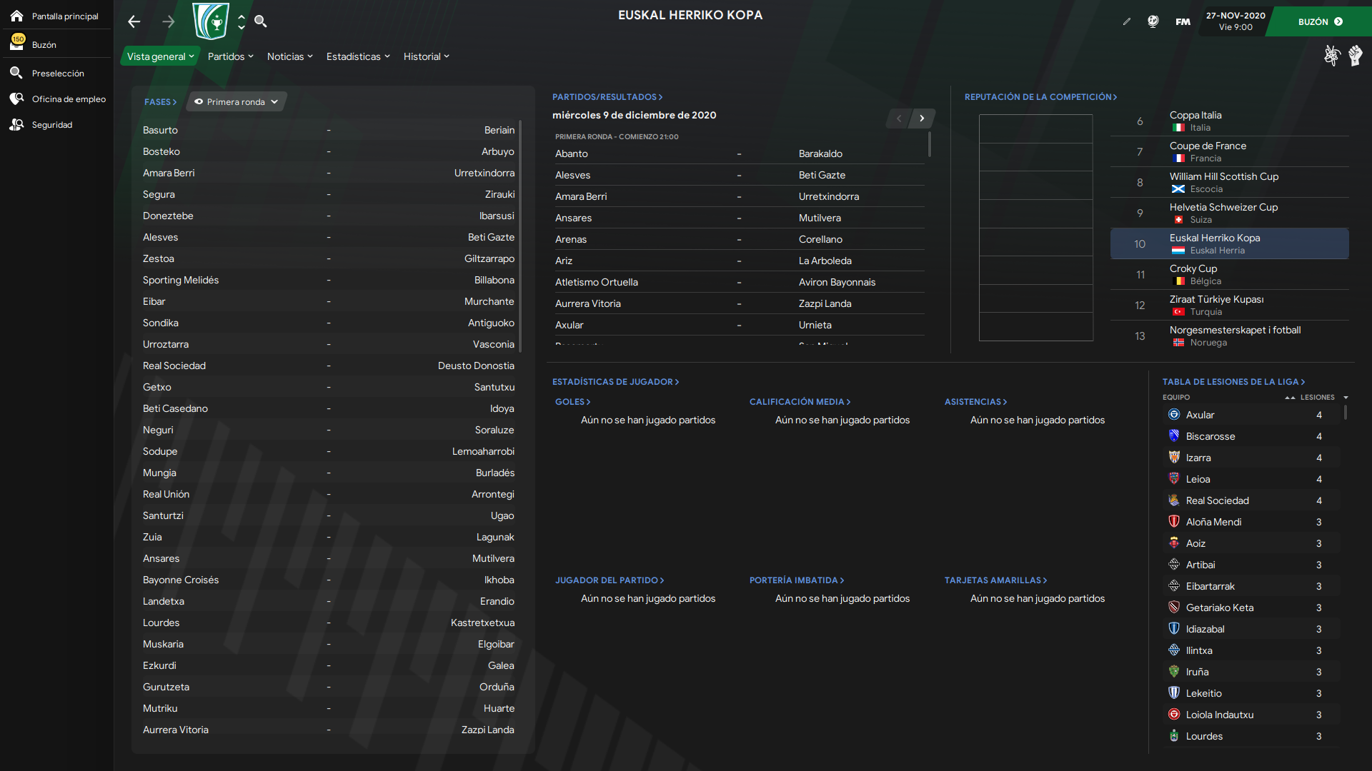Click the Real Sociedad crest in the injuries table

click(x=1174, y=500)
